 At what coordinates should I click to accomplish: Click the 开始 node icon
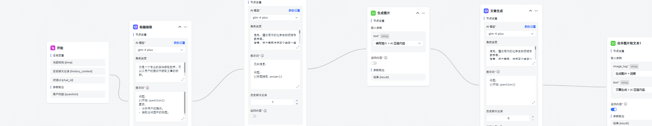[x=53, y=48]
